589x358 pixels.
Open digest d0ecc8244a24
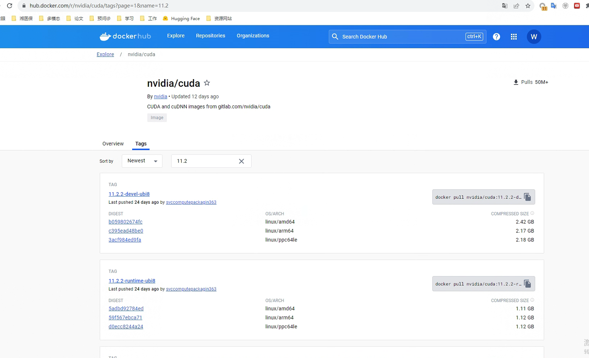click(x=126, y=326)
